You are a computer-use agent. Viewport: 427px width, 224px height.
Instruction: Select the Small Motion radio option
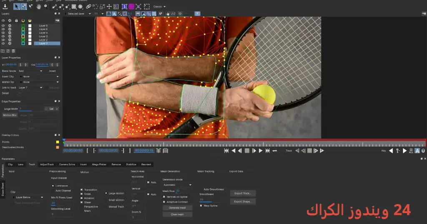click(106, 200)
